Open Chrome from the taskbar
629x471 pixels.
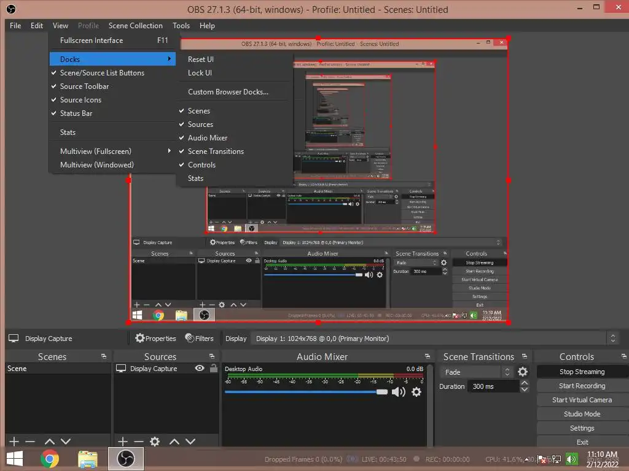50,459
